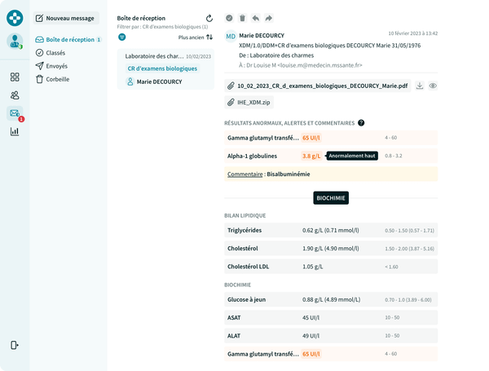Image resolution: width=489 pixels, height=371 pixels.
Task: Open the Envoyés folder
Action: tap(51, 66)
